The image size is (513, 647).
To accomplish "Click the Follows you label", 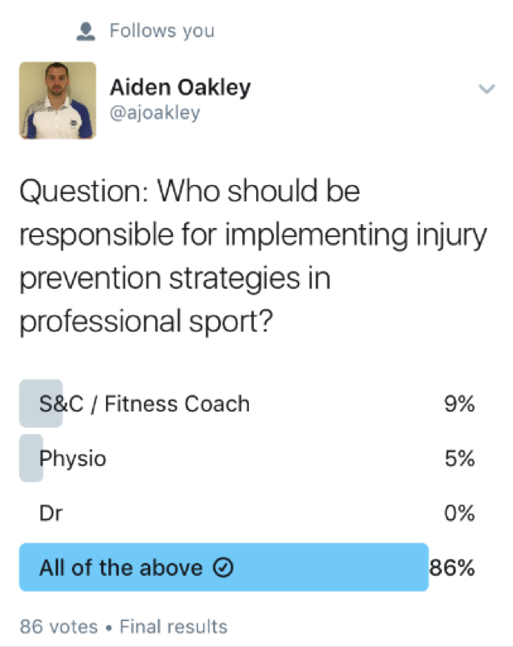I will (162, 31).
